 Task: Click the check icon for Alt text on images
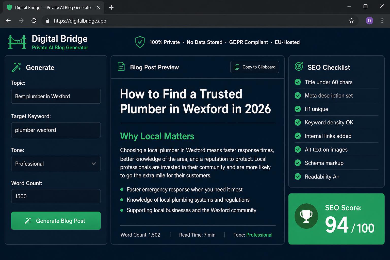click(298, 149)
